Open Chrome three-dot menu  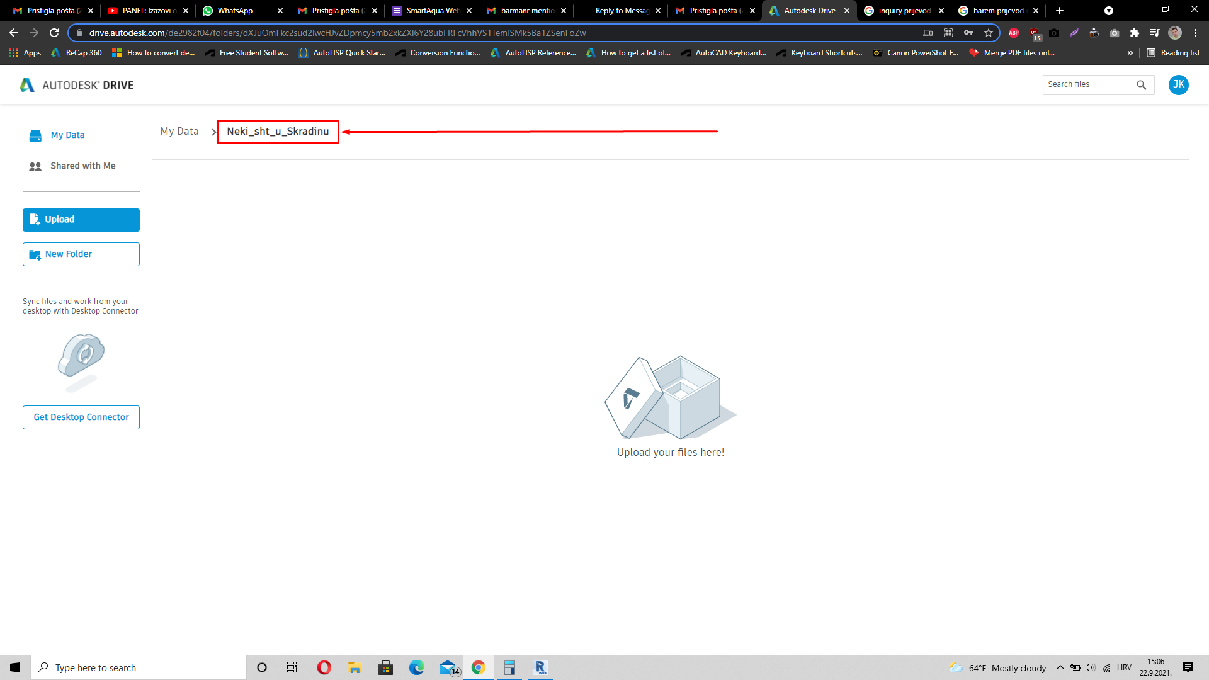point(1195,33)
